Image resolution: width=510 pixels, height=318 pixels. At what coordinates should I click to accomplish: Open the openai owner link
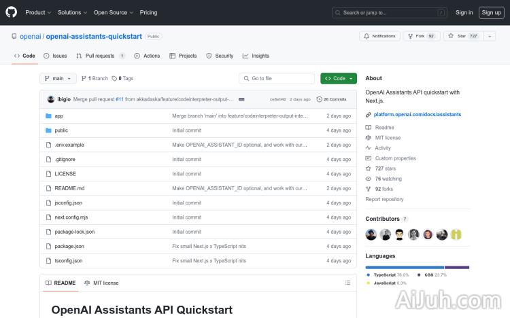pos(30,37)
